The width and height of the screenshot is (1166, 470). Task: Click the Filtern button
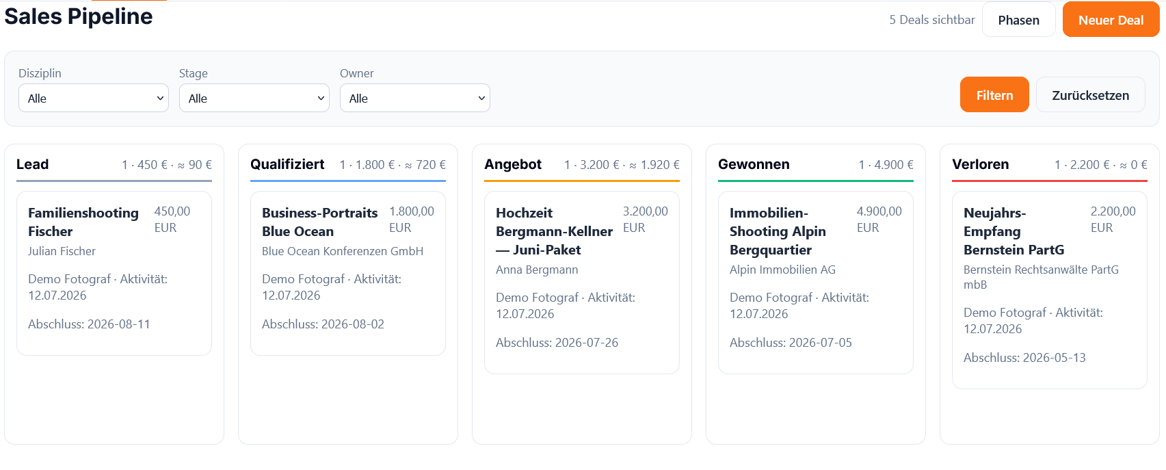tap(994, 94)
